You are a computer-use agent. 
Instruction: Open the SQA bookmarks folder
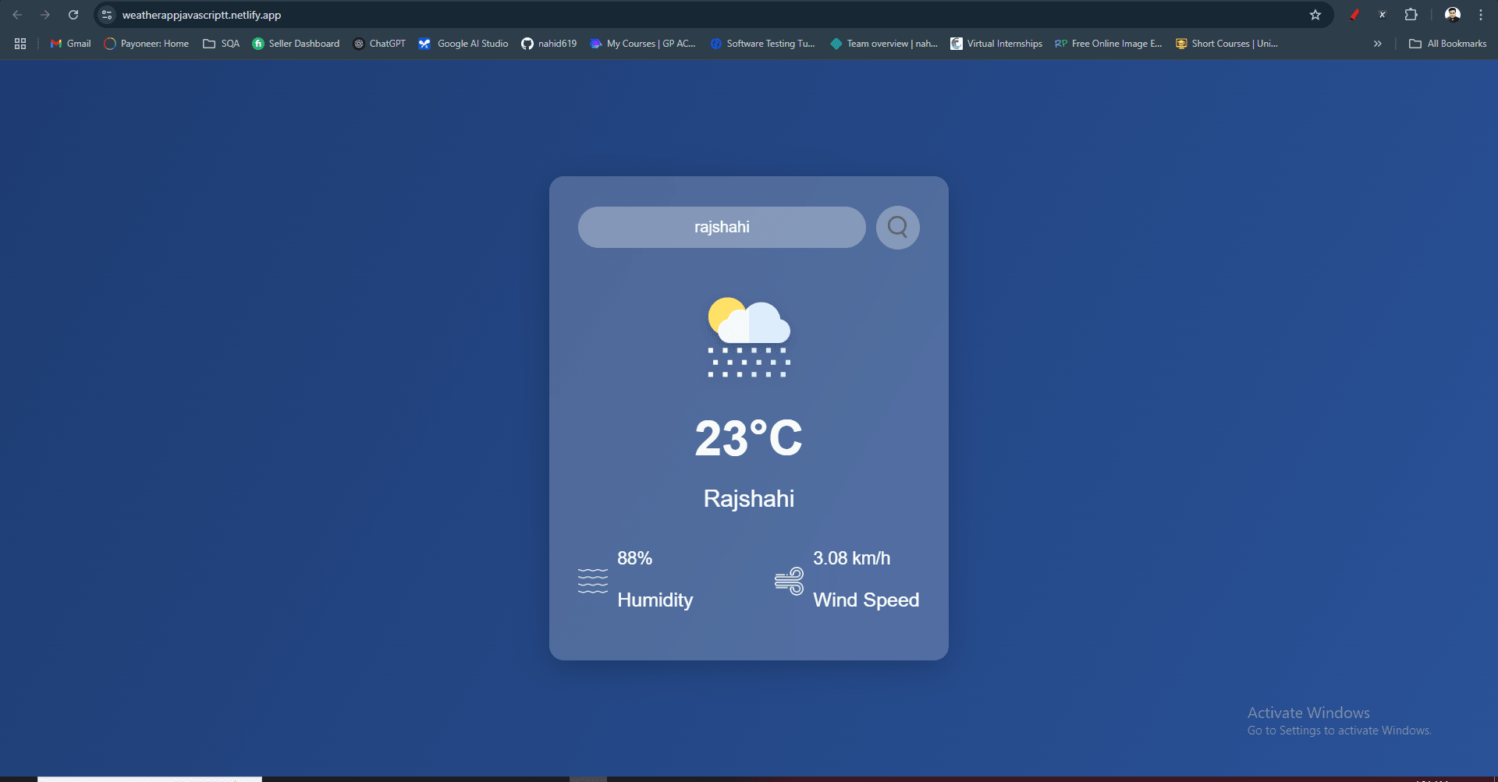221,44
